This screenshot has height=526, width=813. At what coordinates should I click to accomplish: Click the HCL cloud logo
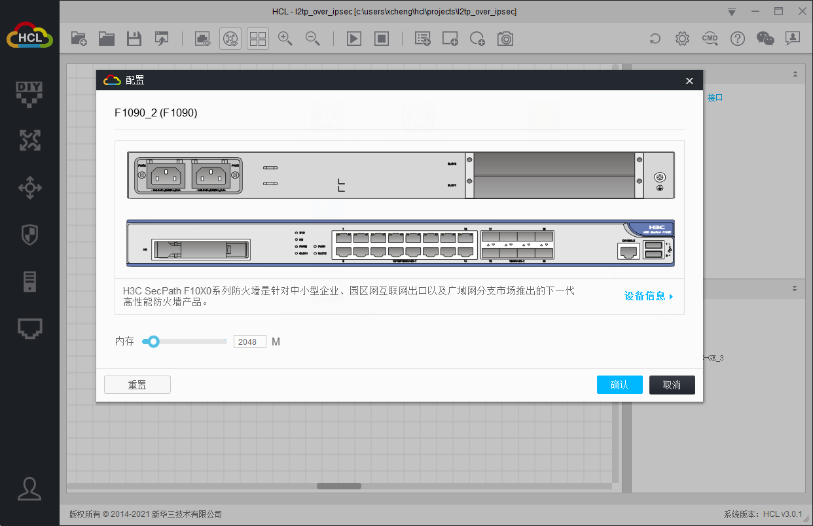(29, 35)
